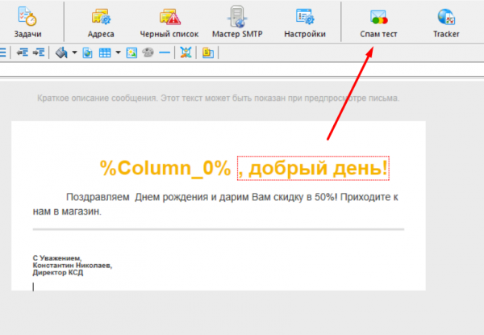Viewport: 484px width, 335px height.
Task: Open the Адреса address settings
Action: tap(101, 23)
